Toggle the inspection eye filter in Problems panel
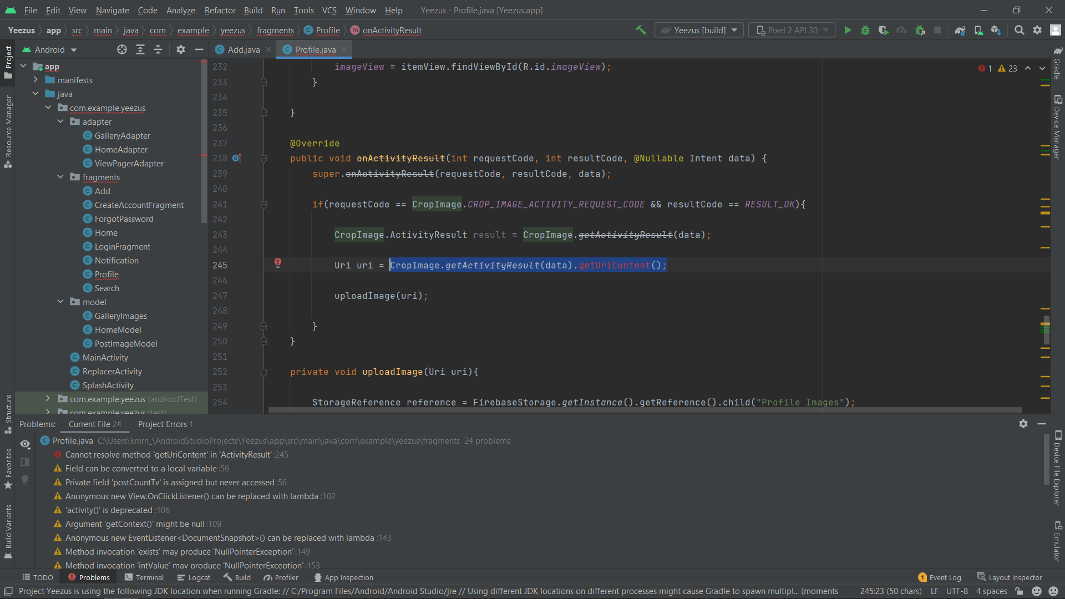Screen dimensions: 1065x599 point(25,444)
